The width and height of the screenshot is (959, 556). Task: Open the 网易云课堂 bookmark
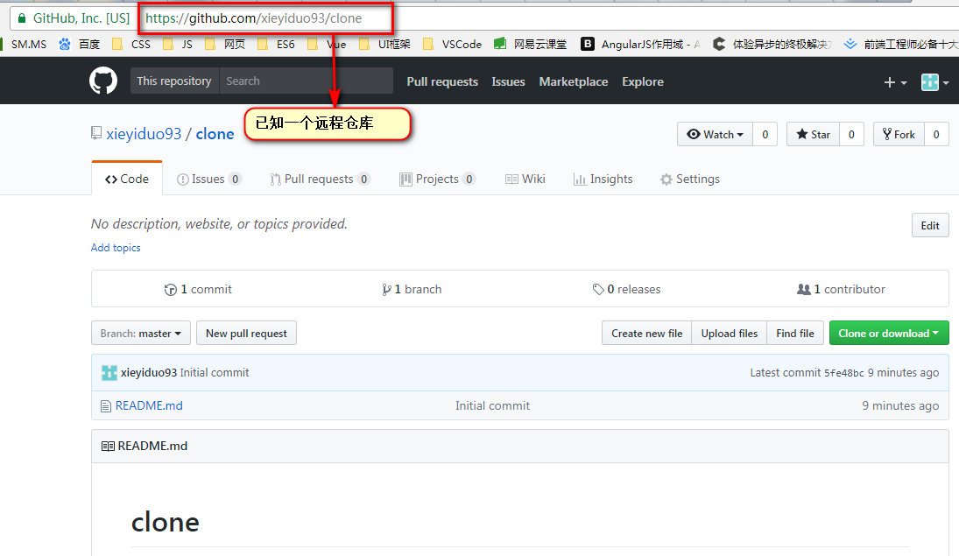(530, 44)
